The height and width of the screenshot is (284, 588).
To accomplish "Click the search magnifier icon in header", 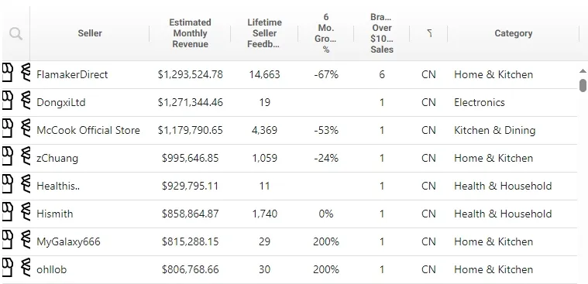I will point(15,34).
